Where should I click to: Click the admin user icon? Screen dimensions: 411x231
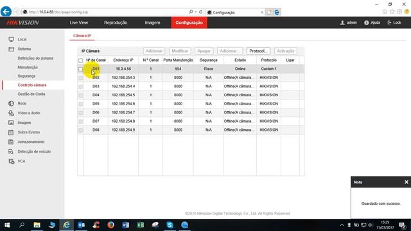click(342, 22)
